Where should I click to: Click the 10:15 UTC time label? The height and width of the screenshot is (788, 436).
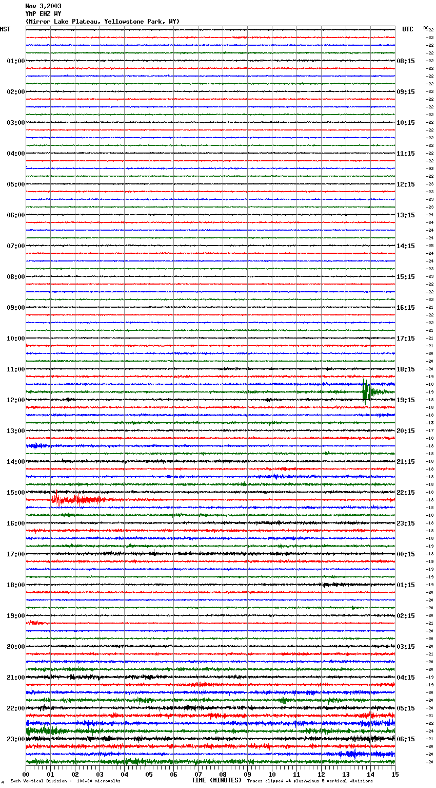click(x=406, y=123)
